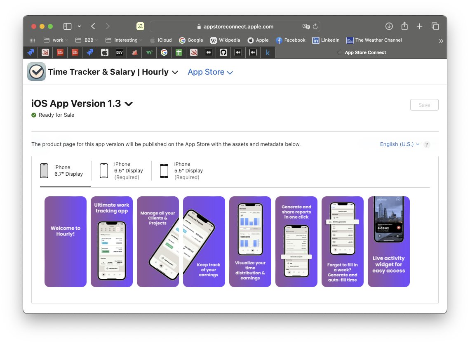Switch to the blue k pinned tab

(268, 52)
